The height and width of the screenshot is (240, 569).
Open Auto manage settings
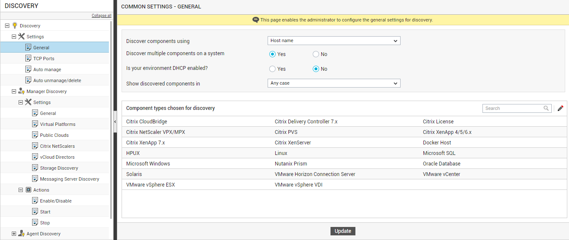tap(47, 69)
